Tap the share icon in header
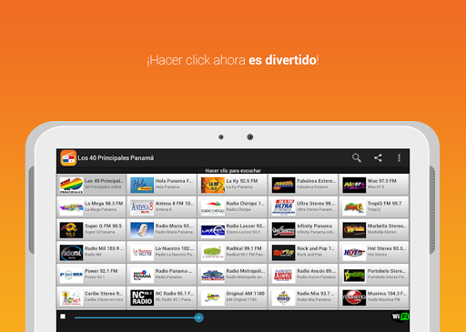 [378, 158]
